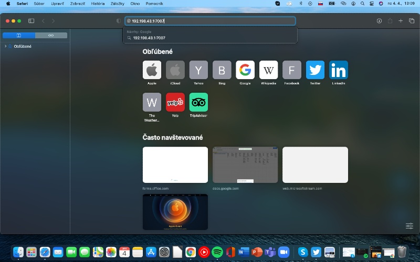420x262 pixels.
Task: Toggle the Safari sidebar button
Action: coord(31,21)
